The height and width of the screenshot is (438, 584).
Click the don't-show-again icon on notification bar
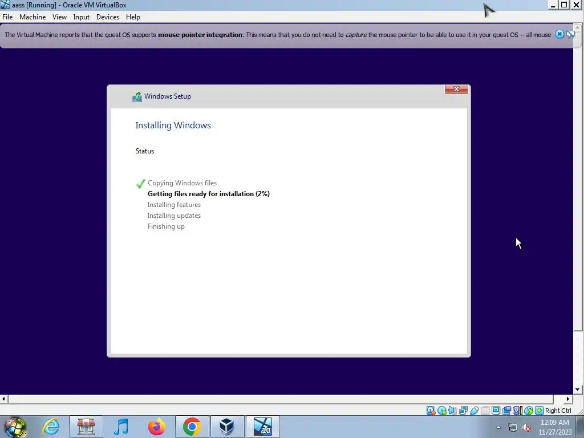click(570, 34)
